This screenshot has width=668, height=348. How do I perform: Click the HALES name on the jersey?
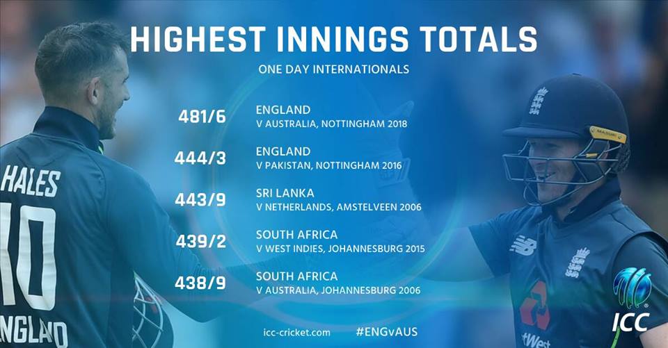[31, 182]
